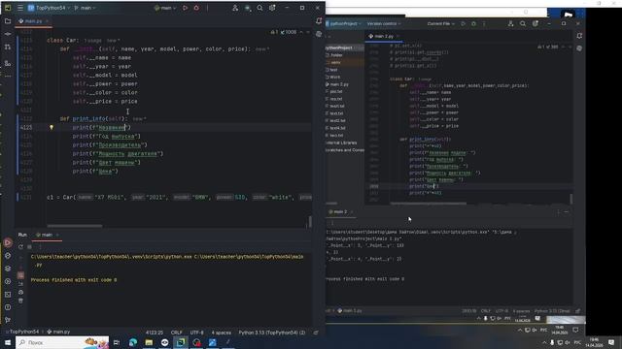This screenshot has height=349, width=622.
Task: Open the Project tool window folder icon
Action: pyautogui.click(x=8, y=21)
